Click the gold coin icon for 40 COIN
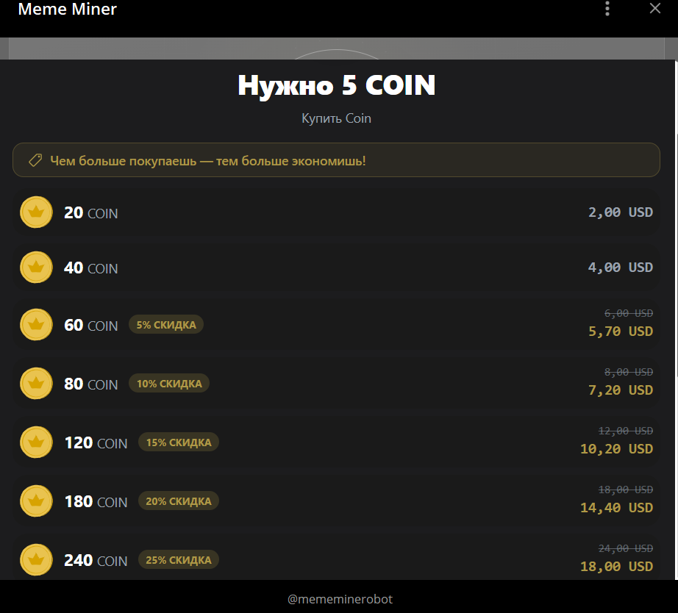The image size is (678, 613). pos(36,267)
